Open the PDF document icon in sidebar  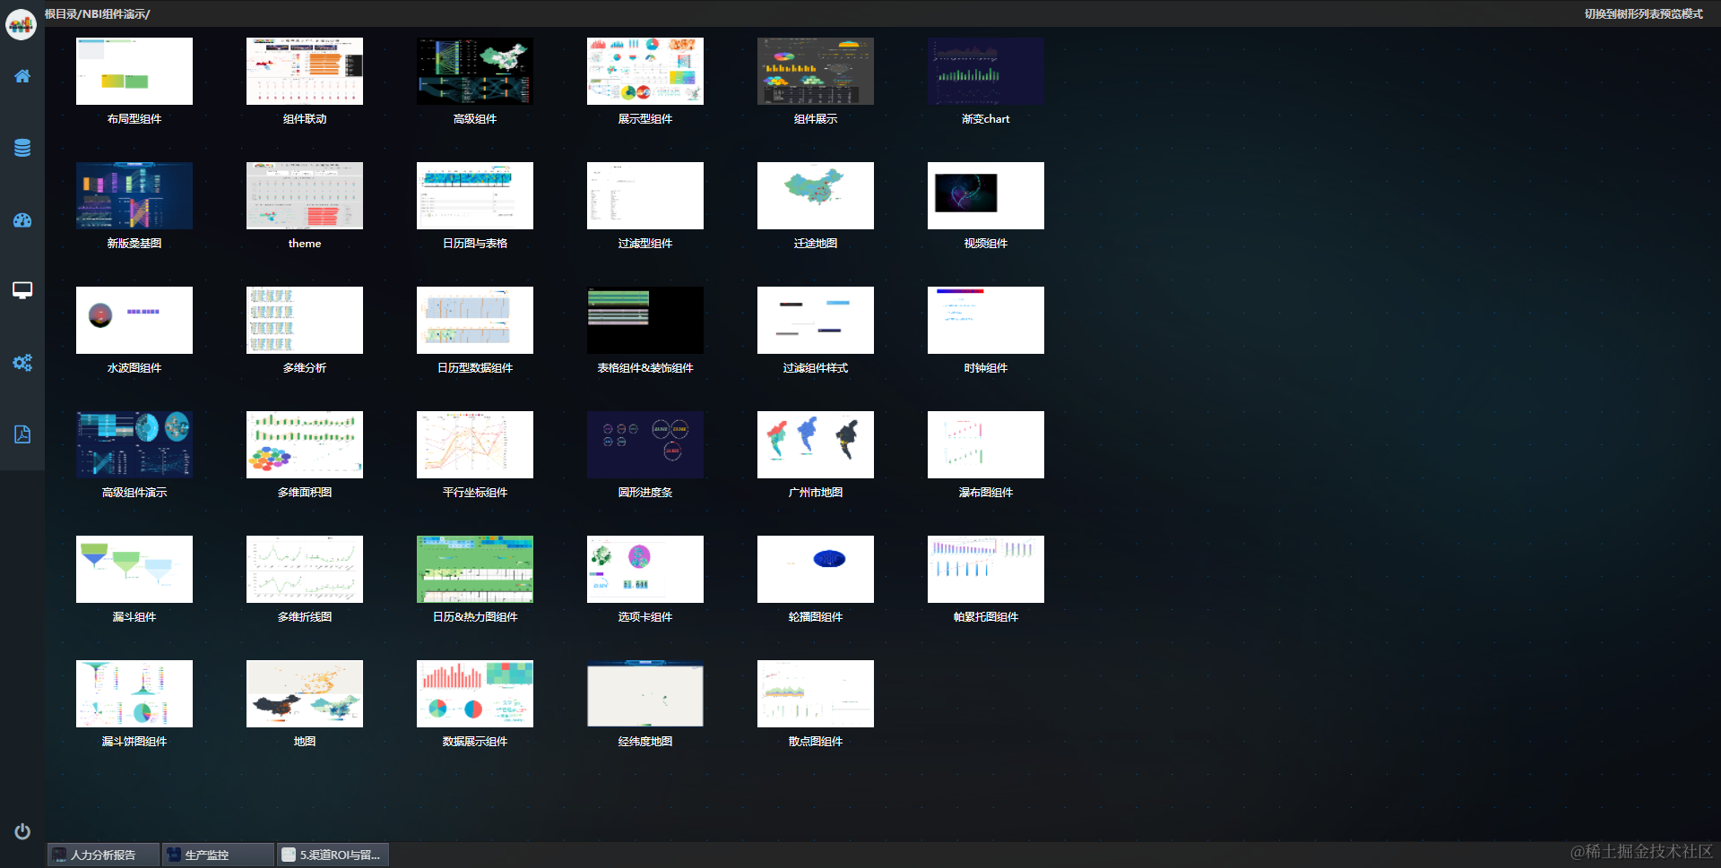(22, 434)
